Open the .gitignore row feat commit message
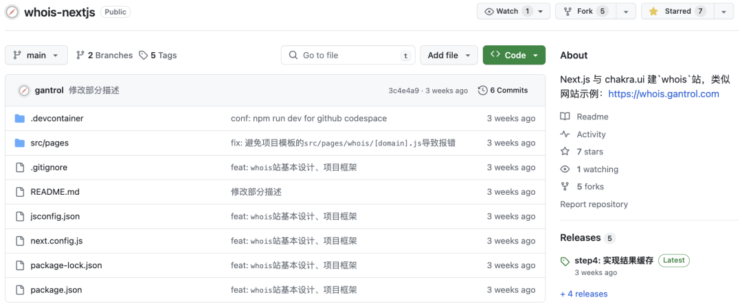This screenshot has height=308, width=742. click(294, 167)
